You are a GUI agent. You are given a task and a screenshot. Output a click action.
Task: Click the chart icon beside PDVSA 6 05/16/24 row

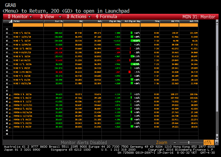coord(10,113)
